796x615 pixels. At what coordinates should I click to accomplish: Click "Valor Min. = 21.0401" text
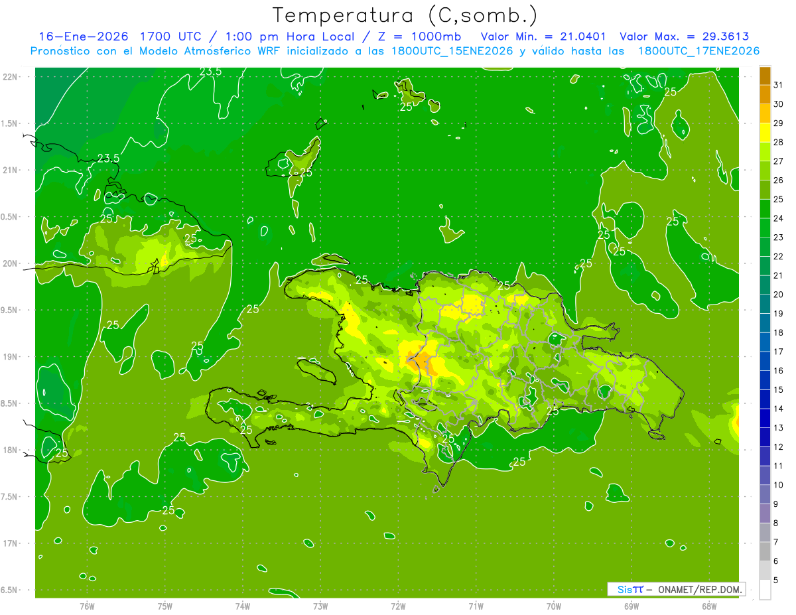click(x=545, y=36)
